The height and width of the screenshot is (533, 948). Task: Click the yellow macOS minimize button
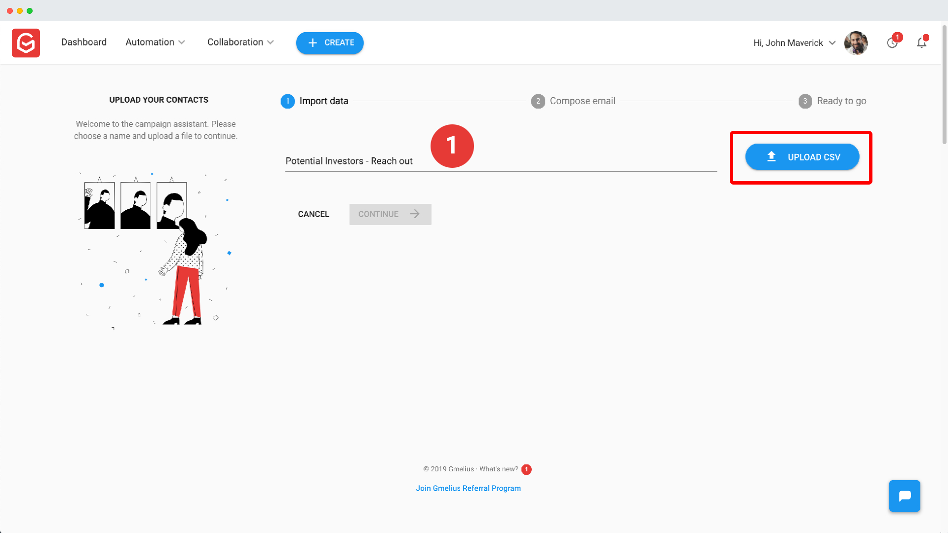coord(20,11)
